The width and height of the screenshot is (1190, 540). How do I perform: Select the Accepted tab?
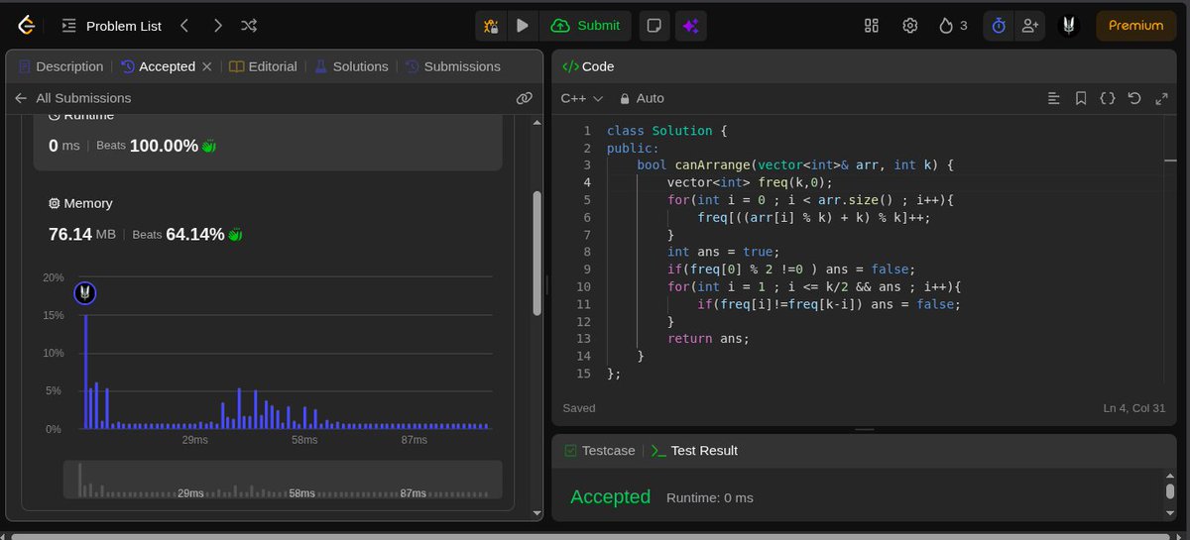click(158, 66)
